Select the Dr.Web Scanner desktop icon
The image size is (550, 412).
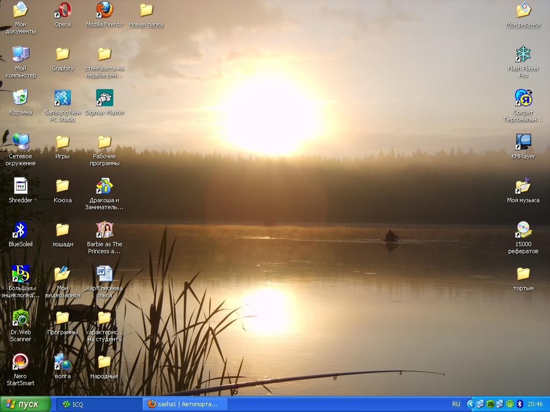(20, 318)
